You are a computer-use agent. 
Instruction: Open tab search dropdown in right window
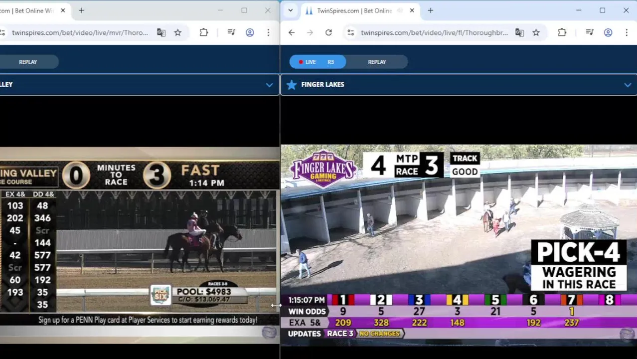(x=290, y=10)
